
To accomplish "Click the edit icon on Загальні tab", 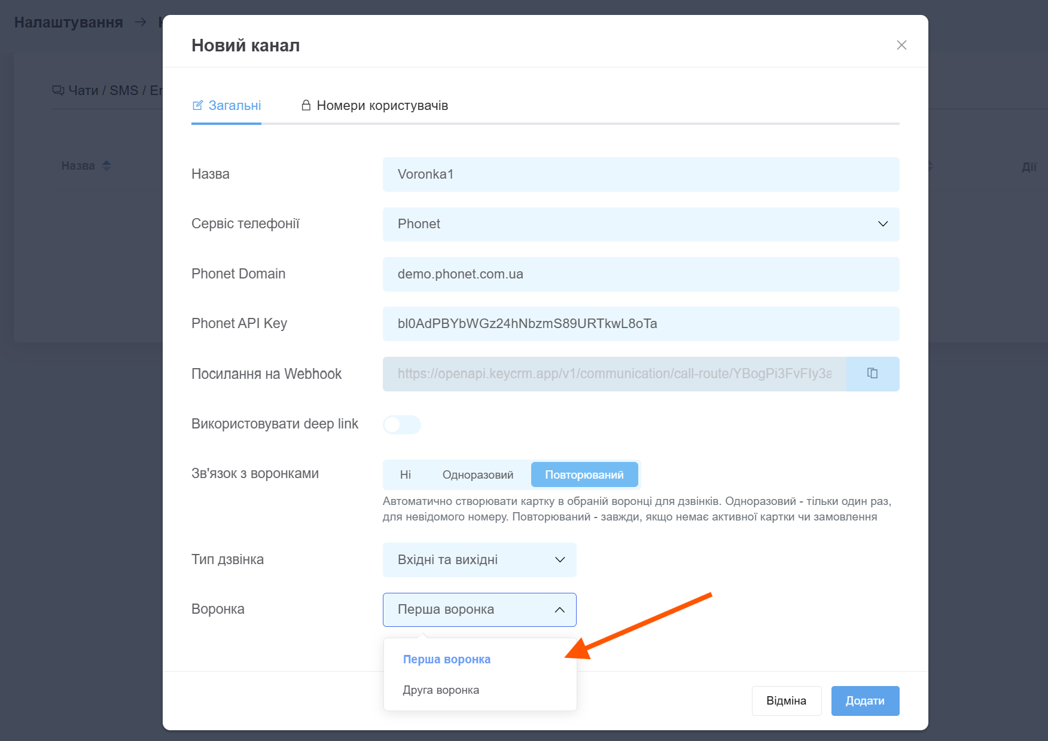I will [x=197, y=106].
